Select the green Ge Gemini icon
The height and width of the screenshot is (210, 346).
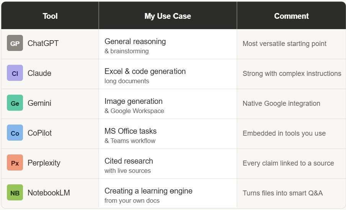15,103
